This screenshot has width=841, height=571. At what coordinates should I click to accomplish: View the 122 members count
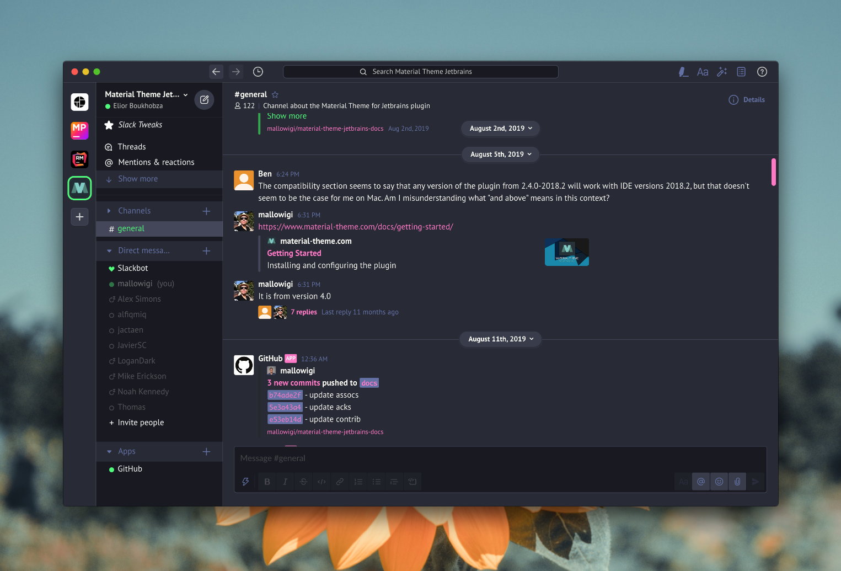[245, 106]
